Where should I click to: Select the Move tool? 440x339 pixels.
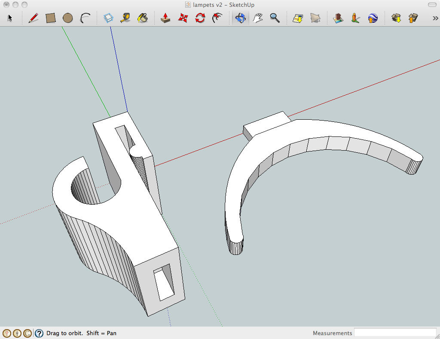pos(183,18)
